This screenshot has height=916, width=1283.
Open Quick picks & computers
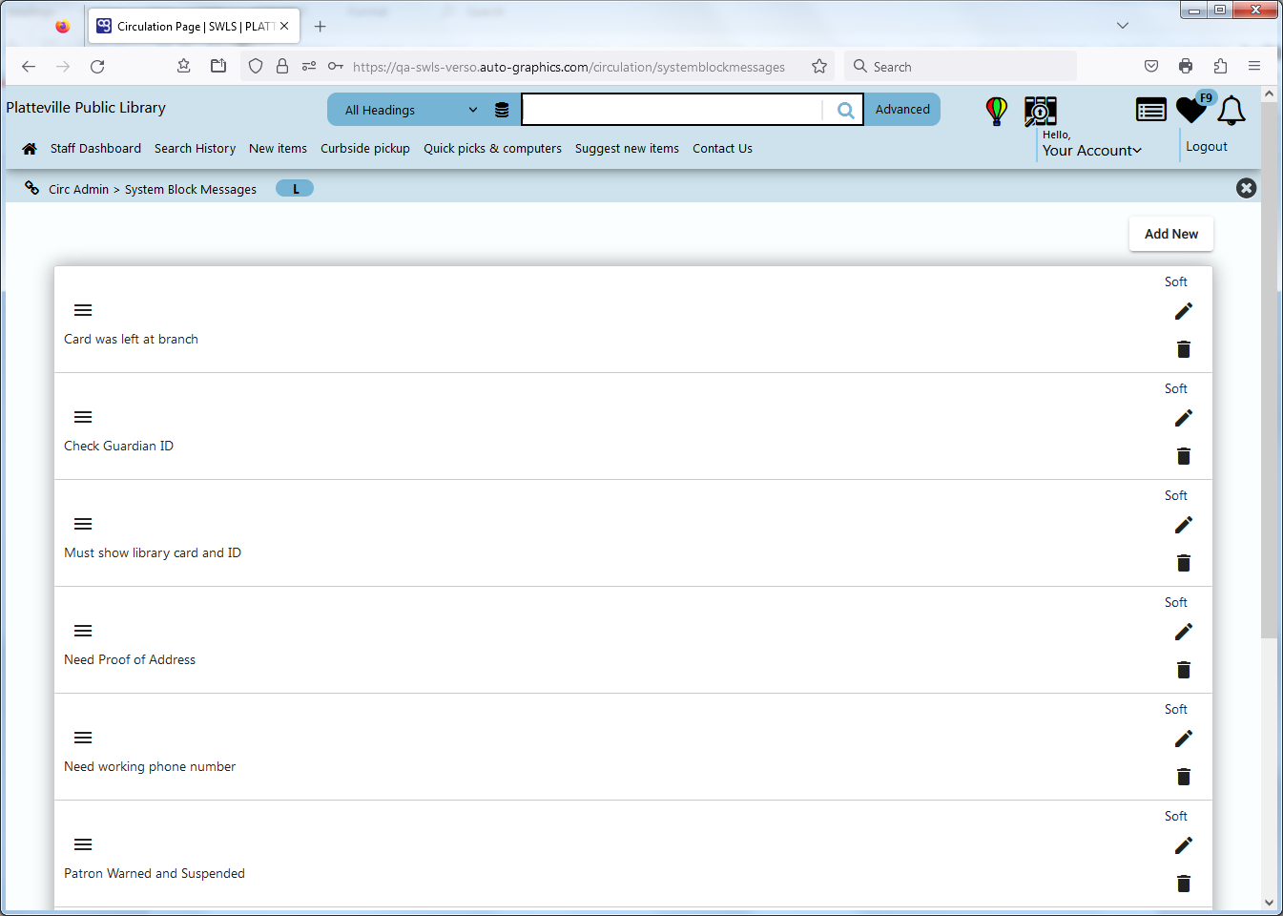[492, 149]
